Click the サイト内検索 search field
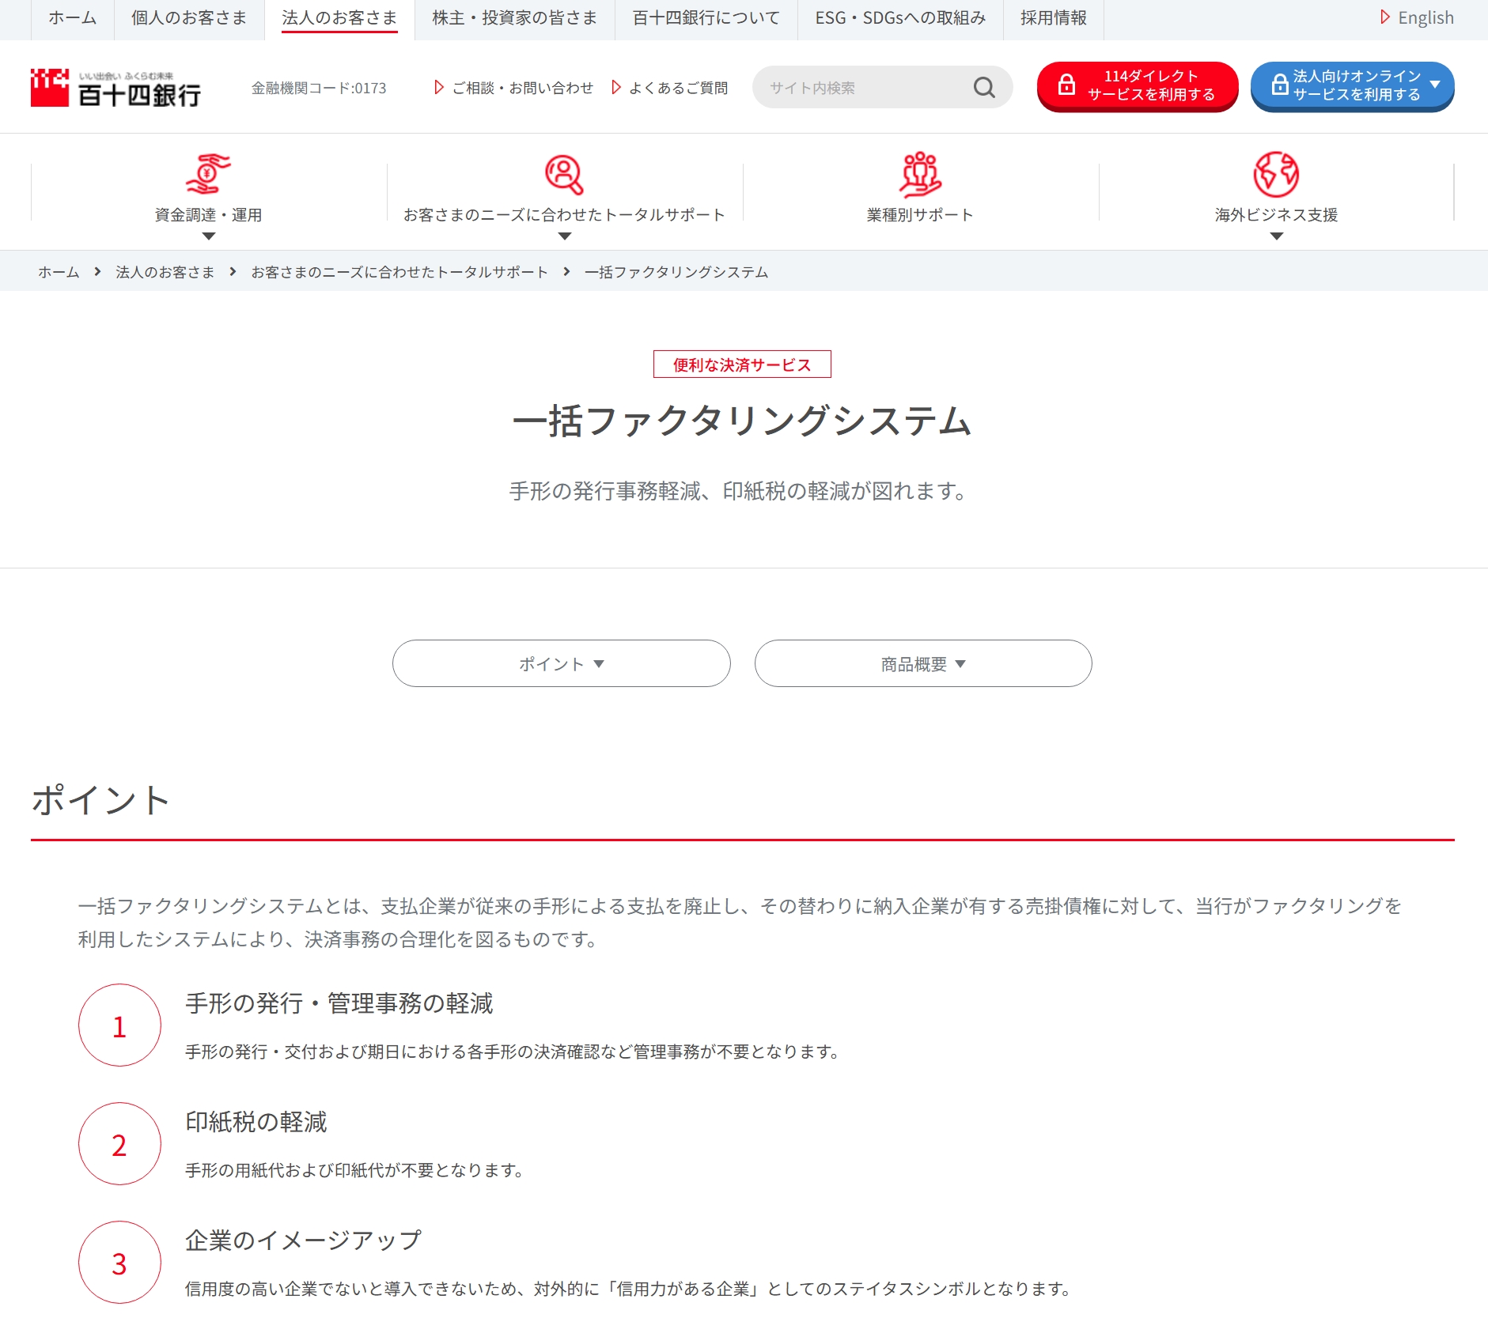The image size is (1488, 1333). click(862, 88)
